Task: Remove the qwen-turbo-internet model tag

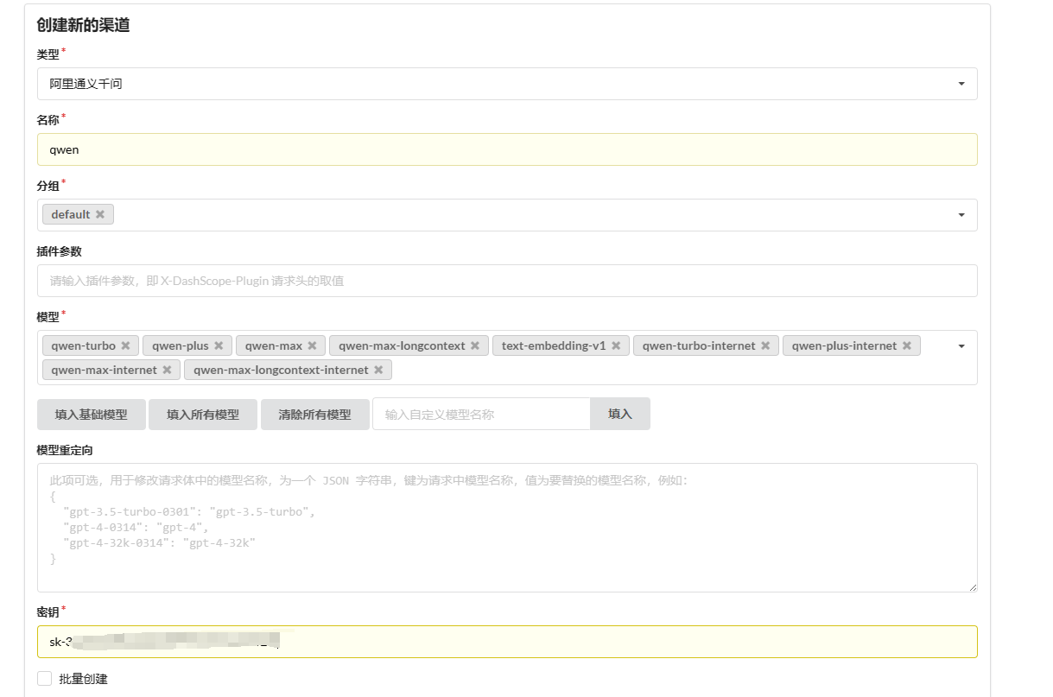Action: [x=765, y=345]
